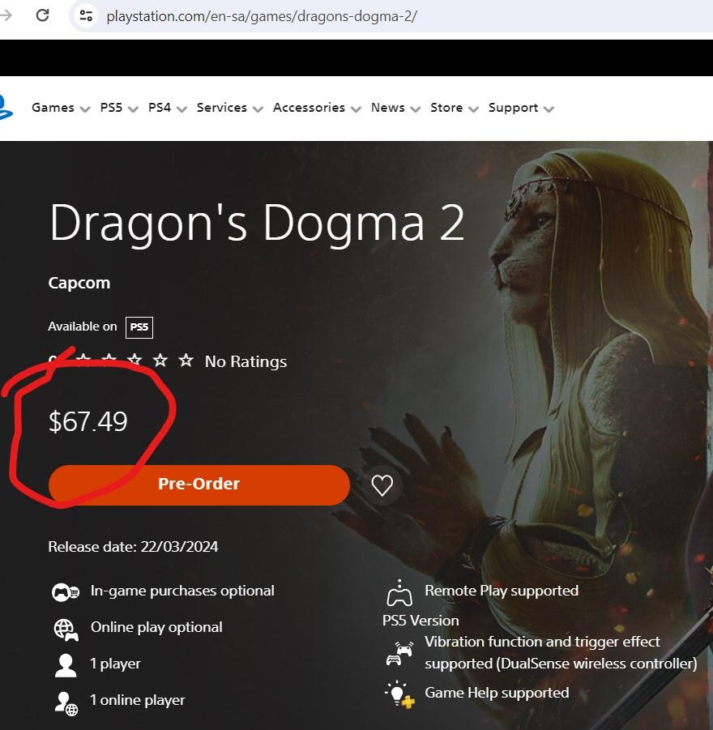Screen dimensions: 713x730
Task: Open the PS5 menu
Action: pyautogui.click(x=111, y=108)
